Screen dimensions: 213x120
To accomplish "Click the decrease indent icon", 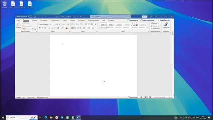I will point(86,24).
